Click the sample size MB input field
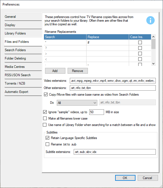163x188 pixels. pos(97,112)
